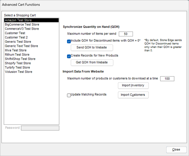The height and width of the screenshot is (156, 189).
Task: Pick Customer Test 2 in list
Action: click(x=31, y=37)
